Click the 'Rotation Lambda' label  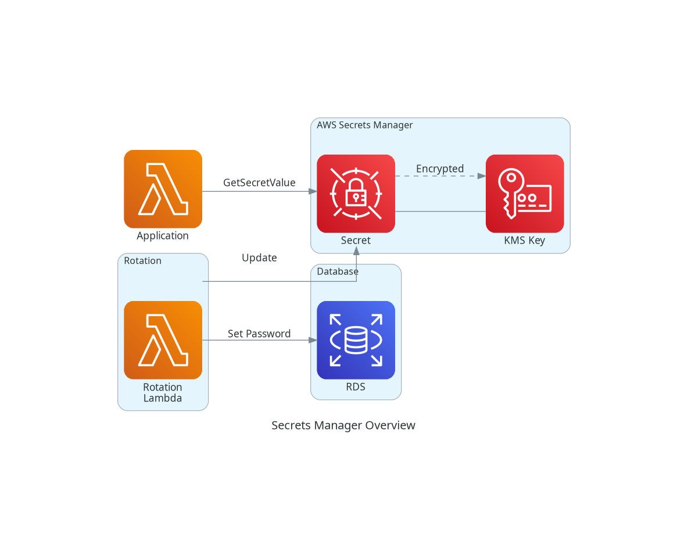[163, 393]
